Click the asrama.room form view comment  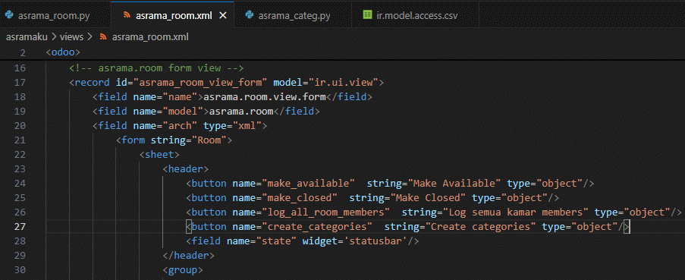tap(156, 68)
